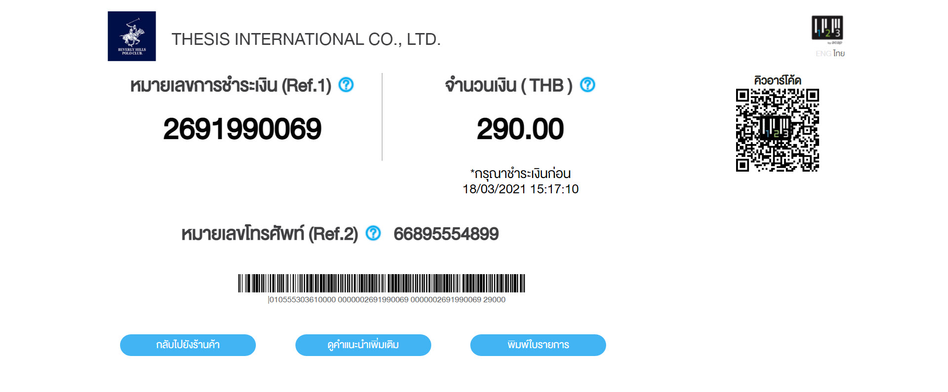Click the Beverly Hills Polo Club logo
This screenshot has height=392, width=948.
pos(131,36)
